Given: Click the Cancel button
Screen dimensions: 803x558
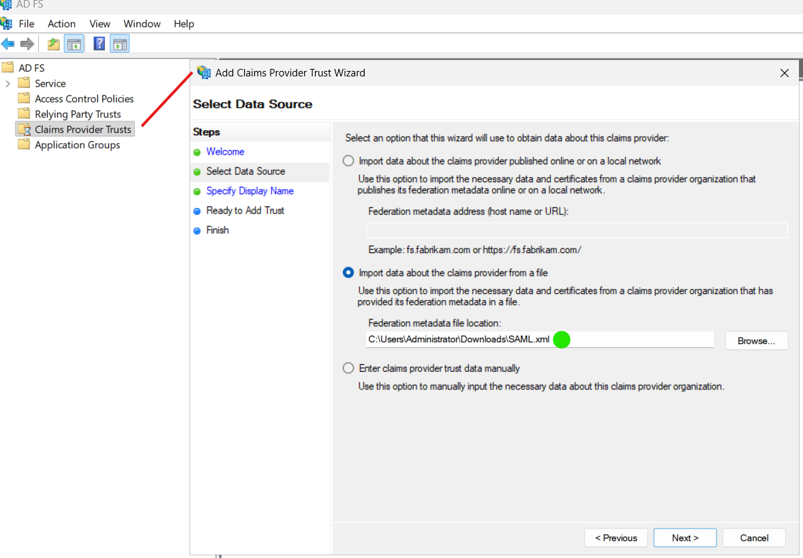Looking at the screenshot, I should [x=754, y=538].
